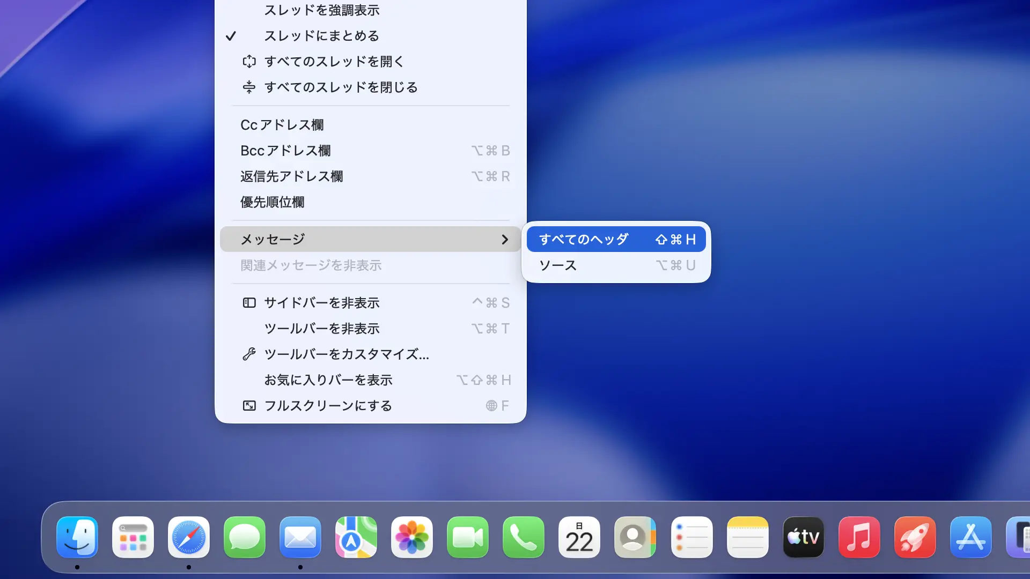Launch Music app from the Dock
1030x579 pixels.
click(x=859, y=537)
